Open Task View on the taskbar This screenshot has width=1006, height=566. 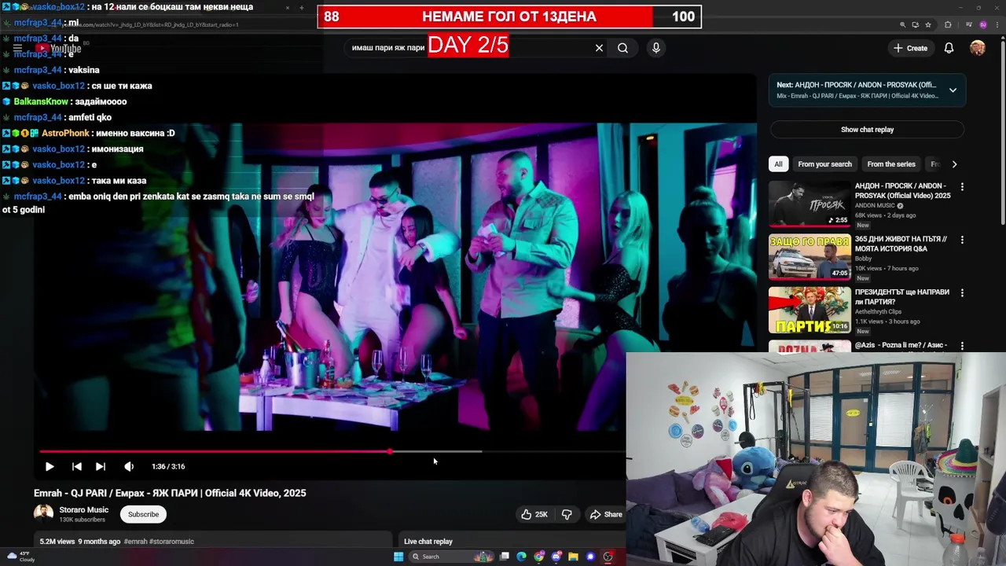pos(505,557)
